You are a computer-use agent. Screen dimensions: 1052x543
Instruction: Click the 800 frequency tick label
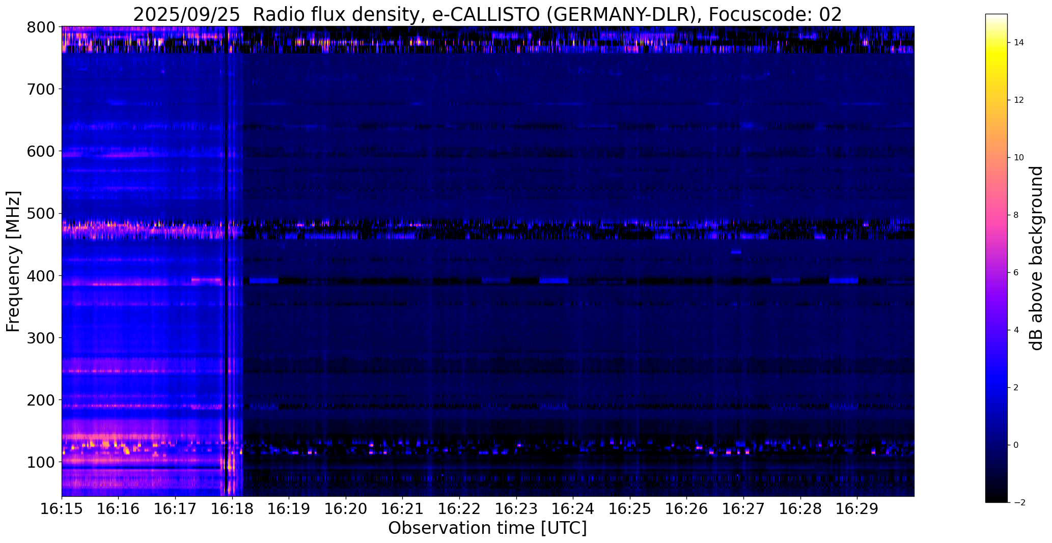pyautogui.click(x=40, y=27)
